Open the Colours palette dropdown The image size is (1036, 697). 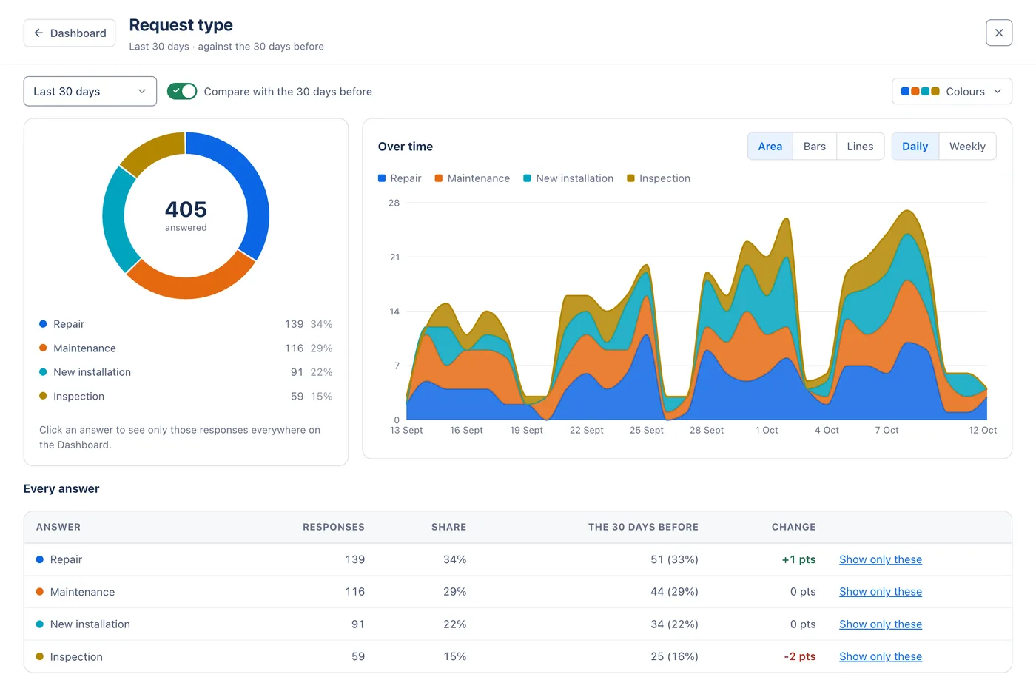952,91
